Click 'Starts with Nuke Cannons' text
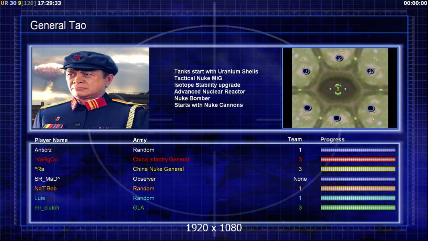Viewport: 428px width, 241px height. [x=208, y=105]
